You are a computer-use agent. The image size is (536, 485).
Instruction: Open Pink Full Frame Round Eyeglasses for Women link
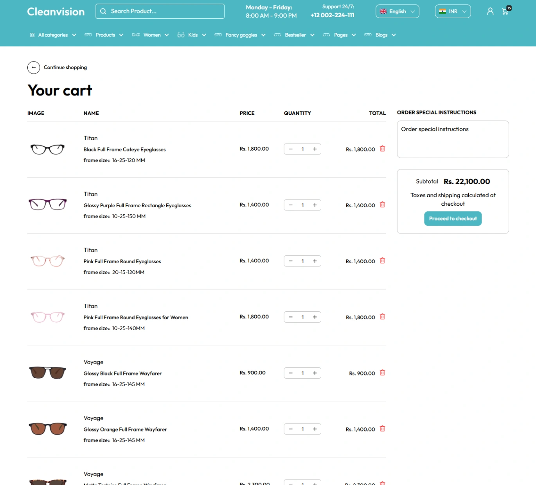pos(136,317)
